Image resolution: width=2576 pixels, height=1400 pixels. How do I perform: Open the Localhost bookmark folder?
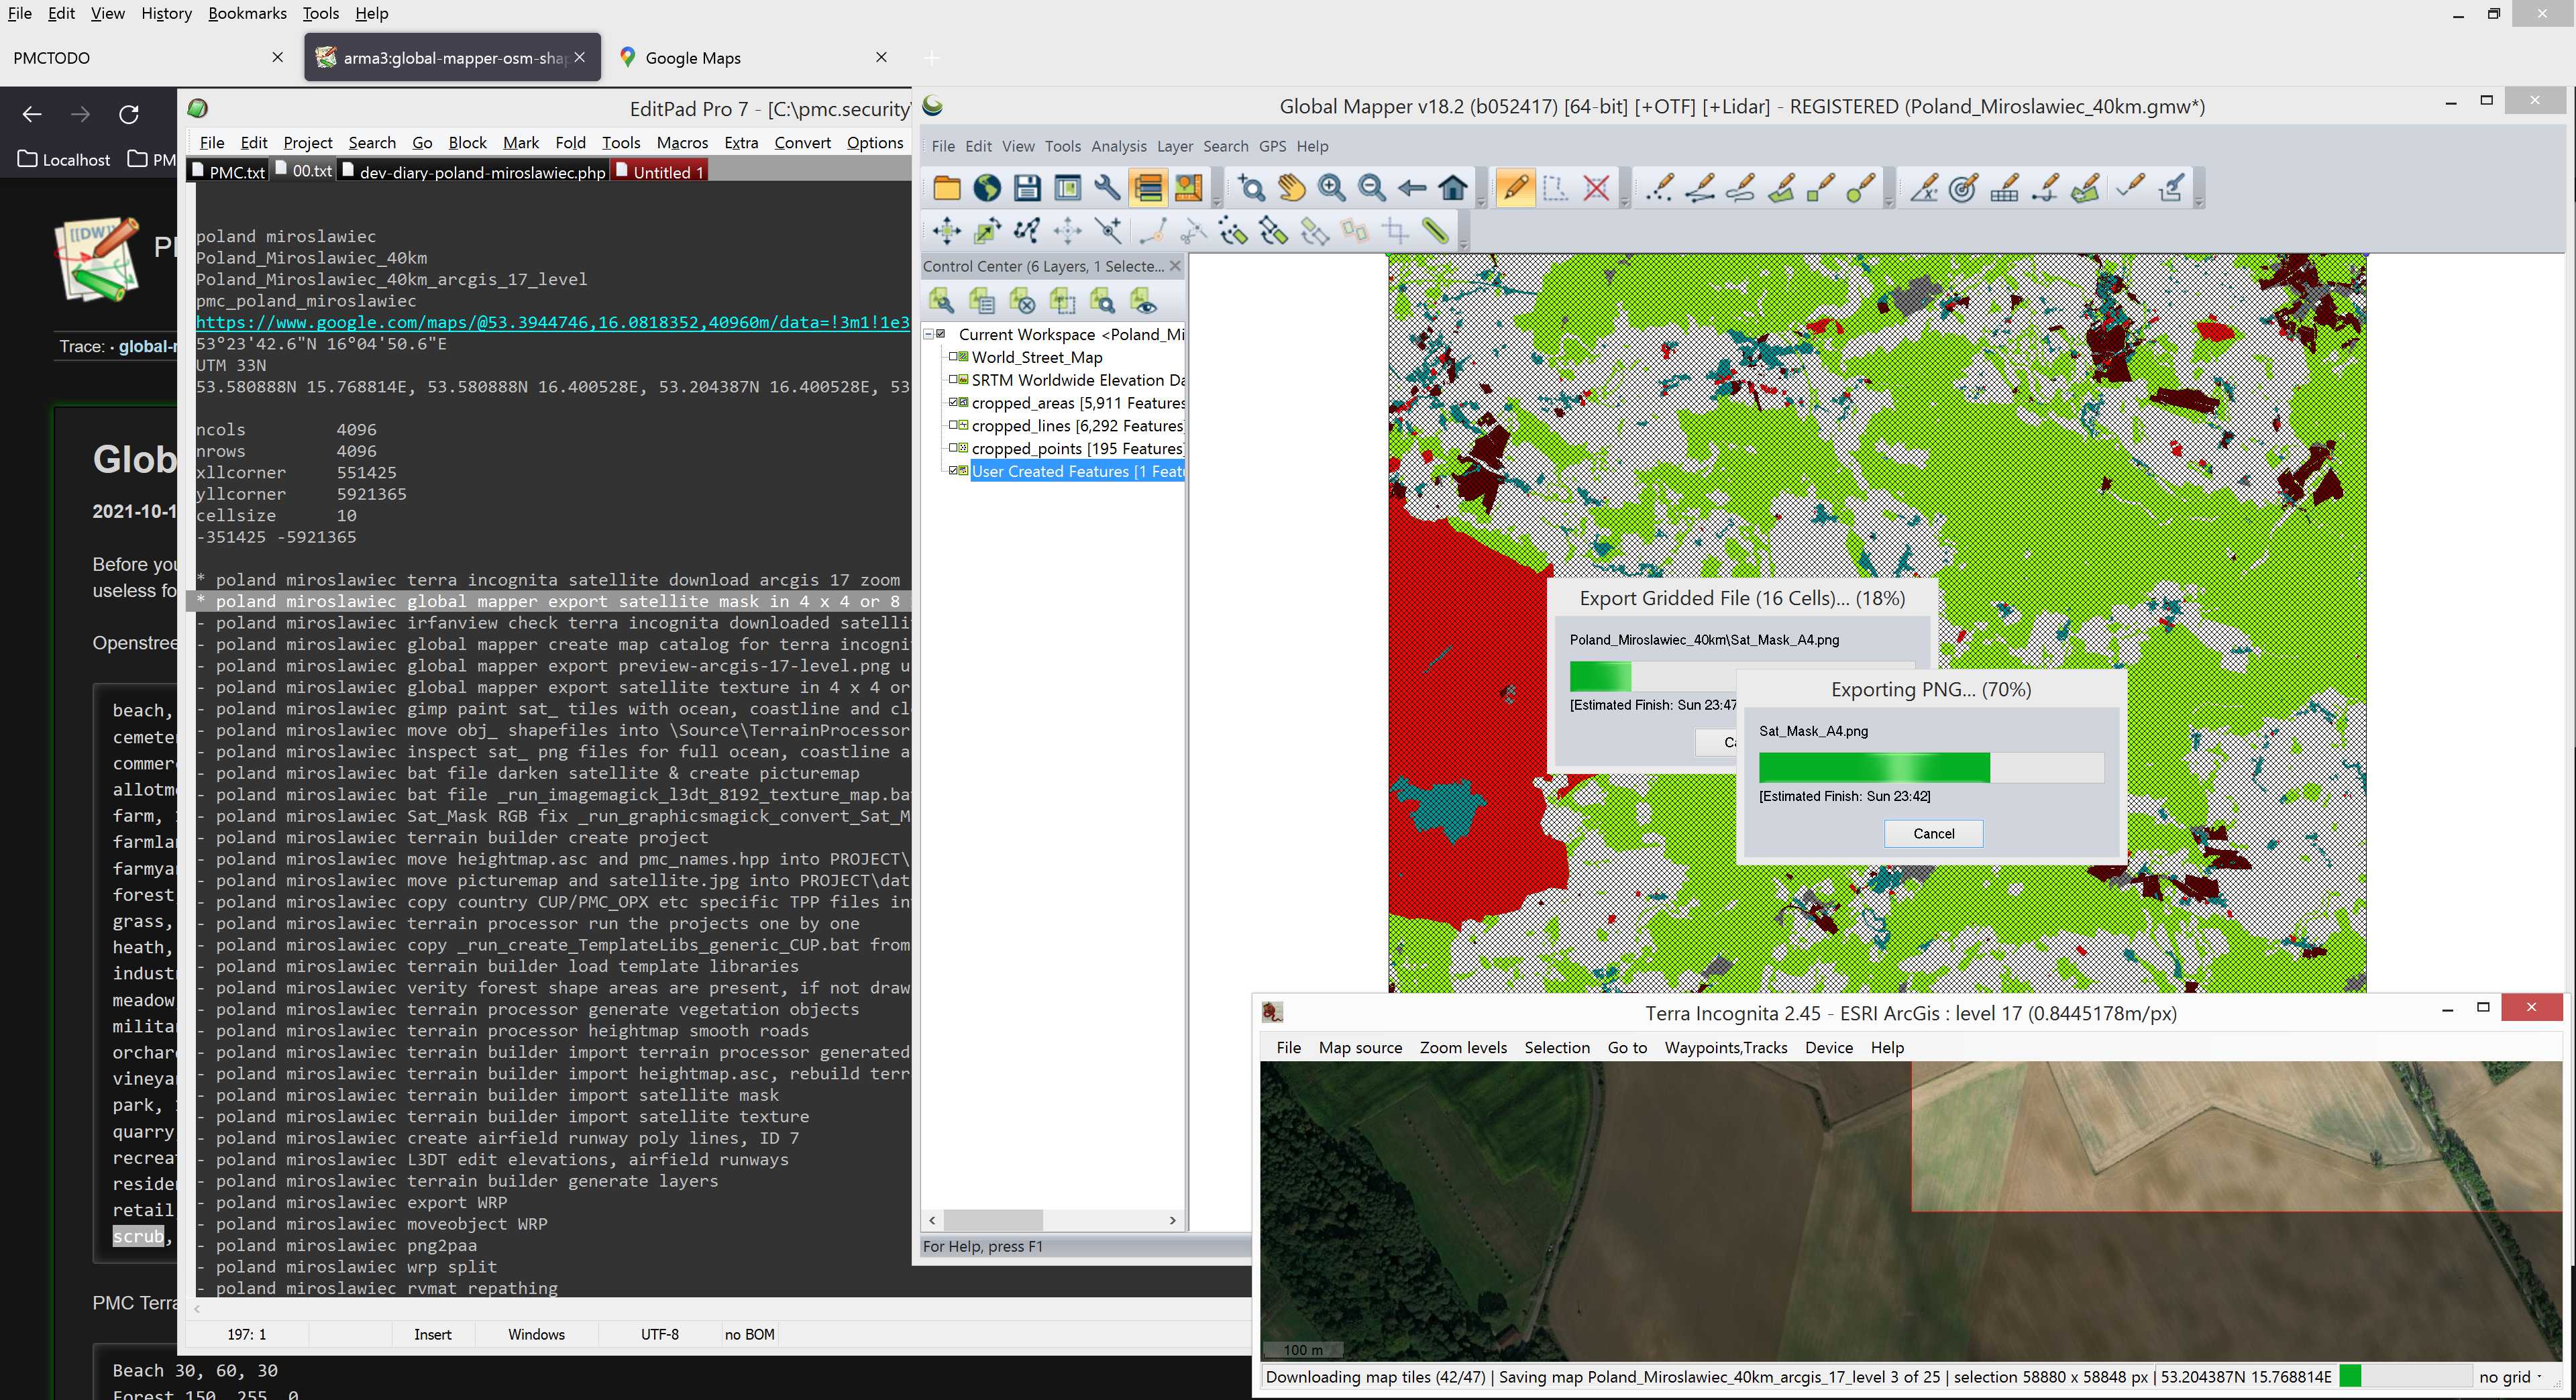click(x=64, y=159)
